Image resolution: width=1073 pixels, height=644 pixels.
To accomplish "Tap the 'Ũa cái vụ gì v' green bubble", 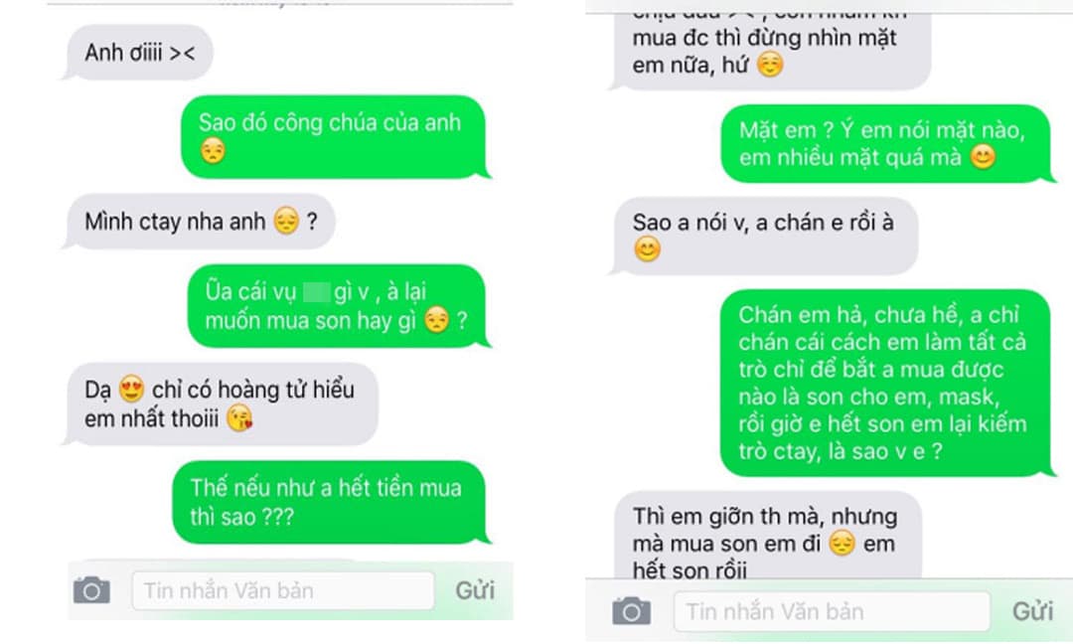I will 339,306.
